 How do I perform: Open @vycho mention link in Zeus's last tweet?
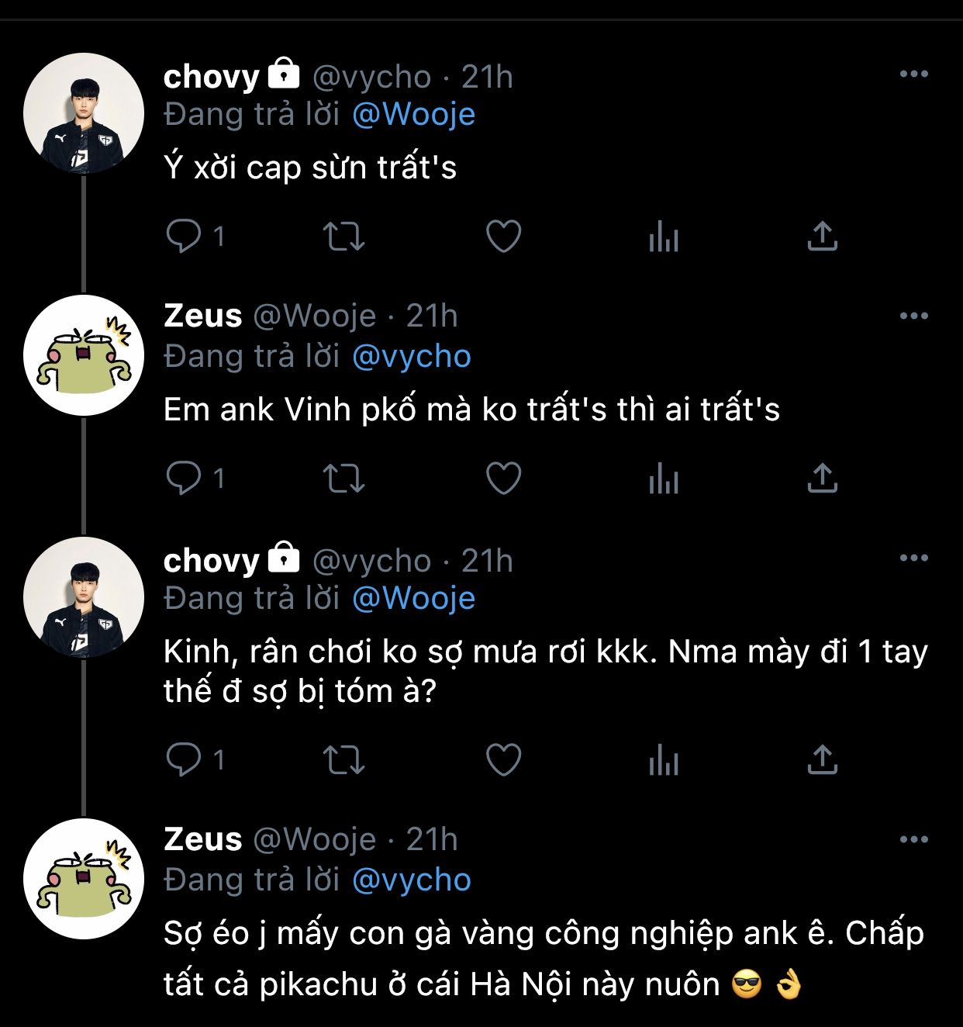pyautogui.click(x=411, y=880)
